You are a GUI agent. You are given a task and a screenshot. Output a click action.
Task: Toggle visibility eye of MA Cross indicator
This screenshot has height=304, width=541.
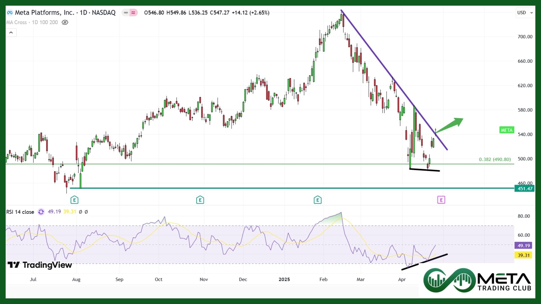65,22
